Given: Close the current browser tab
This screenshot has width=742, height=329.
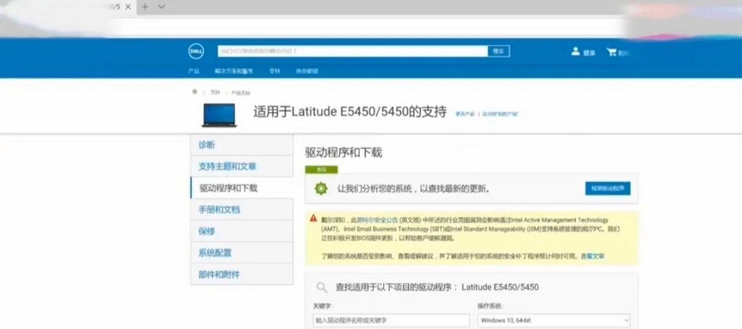Looking at the screenshot, I should (x=128, y=7).
